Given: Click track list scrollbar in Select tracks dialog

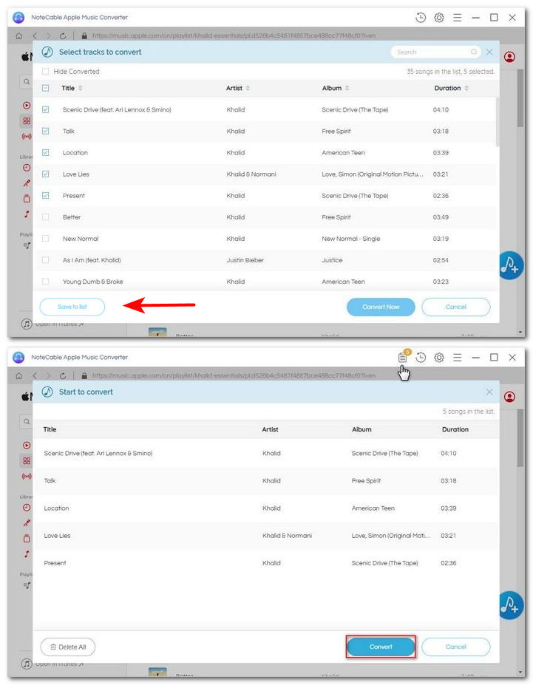Looking at the screenshot, I should click(498, 122).
